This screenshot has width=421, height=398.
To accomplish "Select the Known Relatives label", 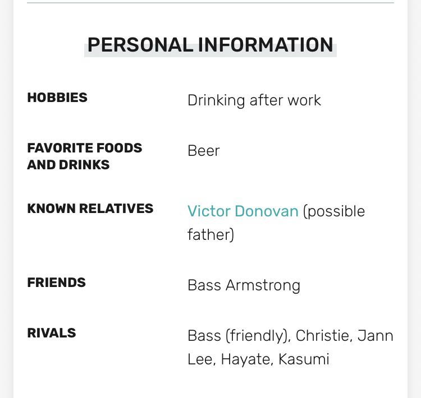I will click(x=90, y=209).
